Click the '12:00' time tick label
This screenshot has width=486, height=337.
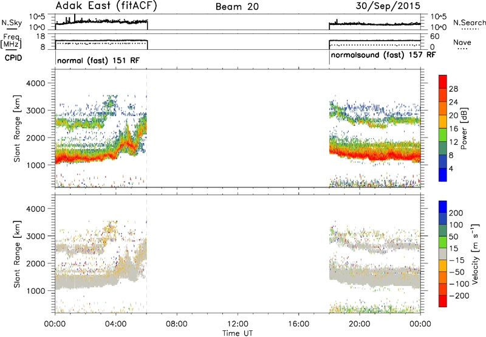(x=238, y=324)
